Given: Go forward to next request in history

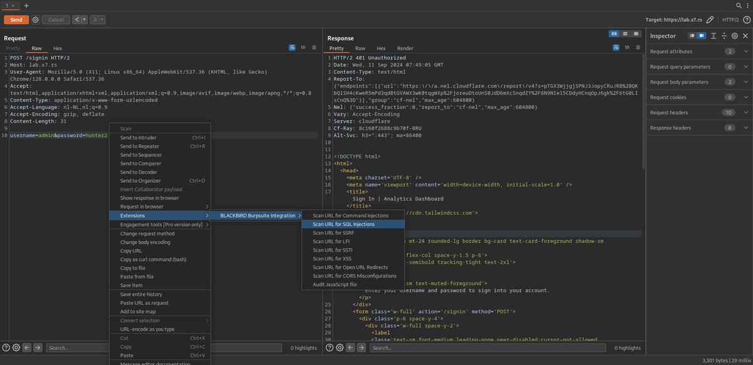Looking at the screenshot, I should point(94,19).
